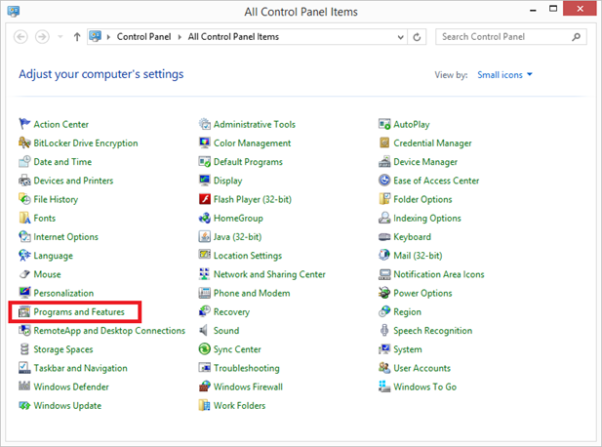Open Taskbar and Navigation link
This screenshot has height=447, width=602.
tap(80, 368)
